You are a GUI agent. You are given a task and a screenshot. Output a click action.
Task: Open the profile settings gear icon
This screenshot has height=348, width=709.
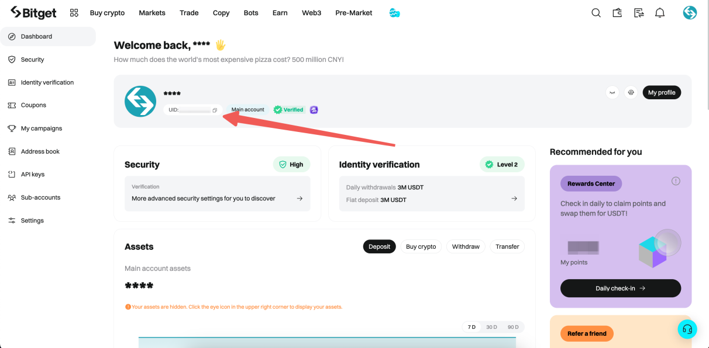point(631,92)
